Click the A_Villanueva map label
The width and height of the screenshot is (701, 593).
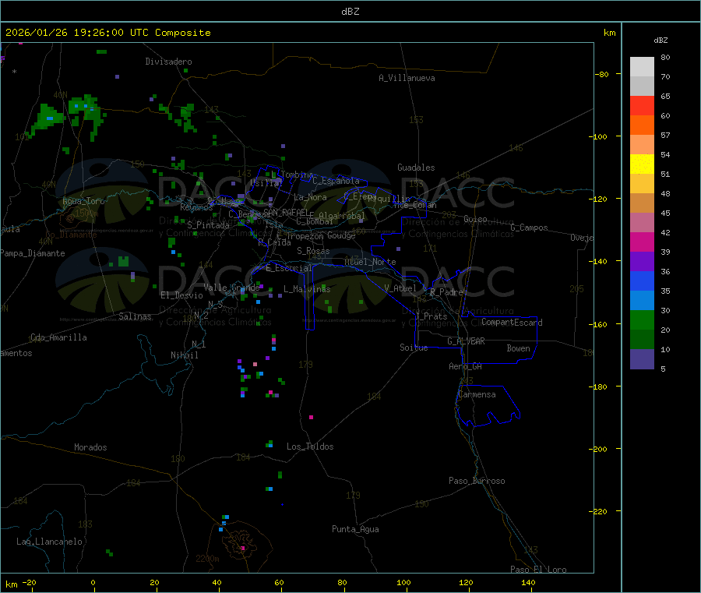407,78
